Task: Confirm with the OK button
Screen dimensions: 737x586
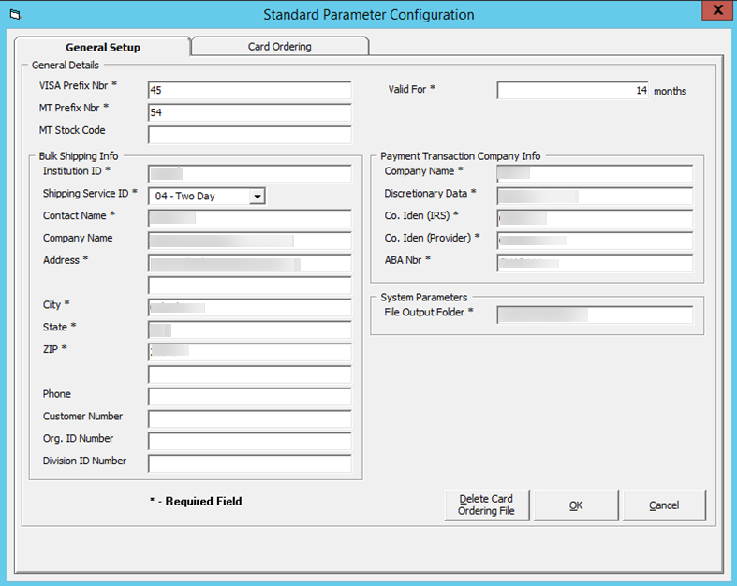Action: tap(576, 505)
